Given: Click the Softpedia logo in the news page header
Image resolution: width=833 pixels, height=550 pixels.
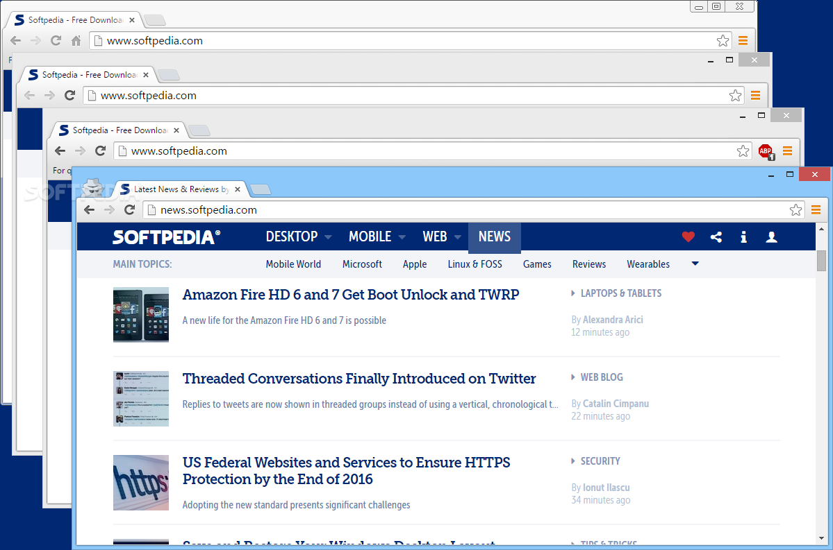Looking at the screenshot, I should pyautogui.click(x=166, y=237).
